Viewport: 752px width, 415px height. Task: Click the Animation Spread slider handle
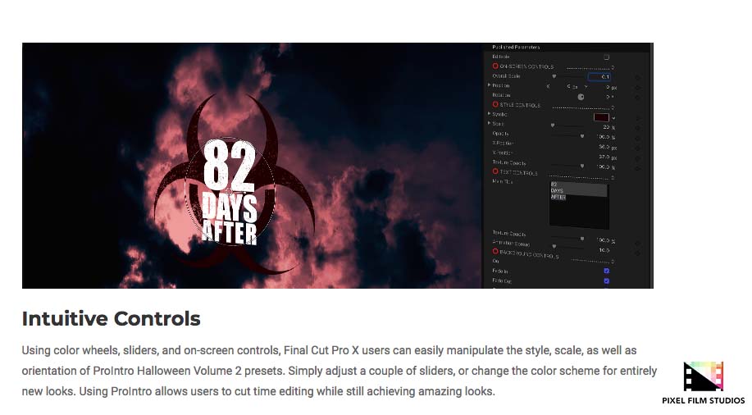(554, 247)
